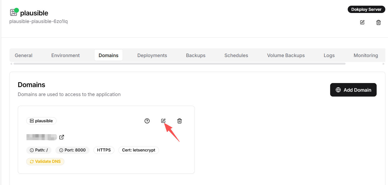388x185 pixels.
Task: Switch to the Volume Backups tab
Action: pyautogui.click(x=286, y=55)
